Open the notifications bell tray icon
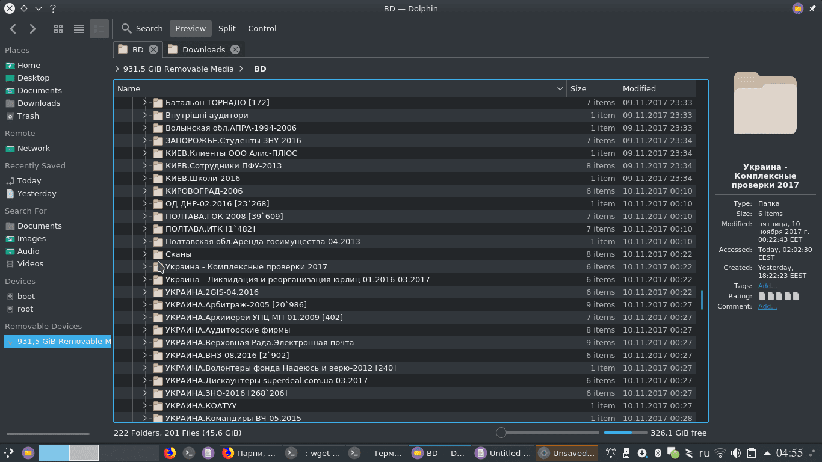822x462 pixels. coord(611,453)
